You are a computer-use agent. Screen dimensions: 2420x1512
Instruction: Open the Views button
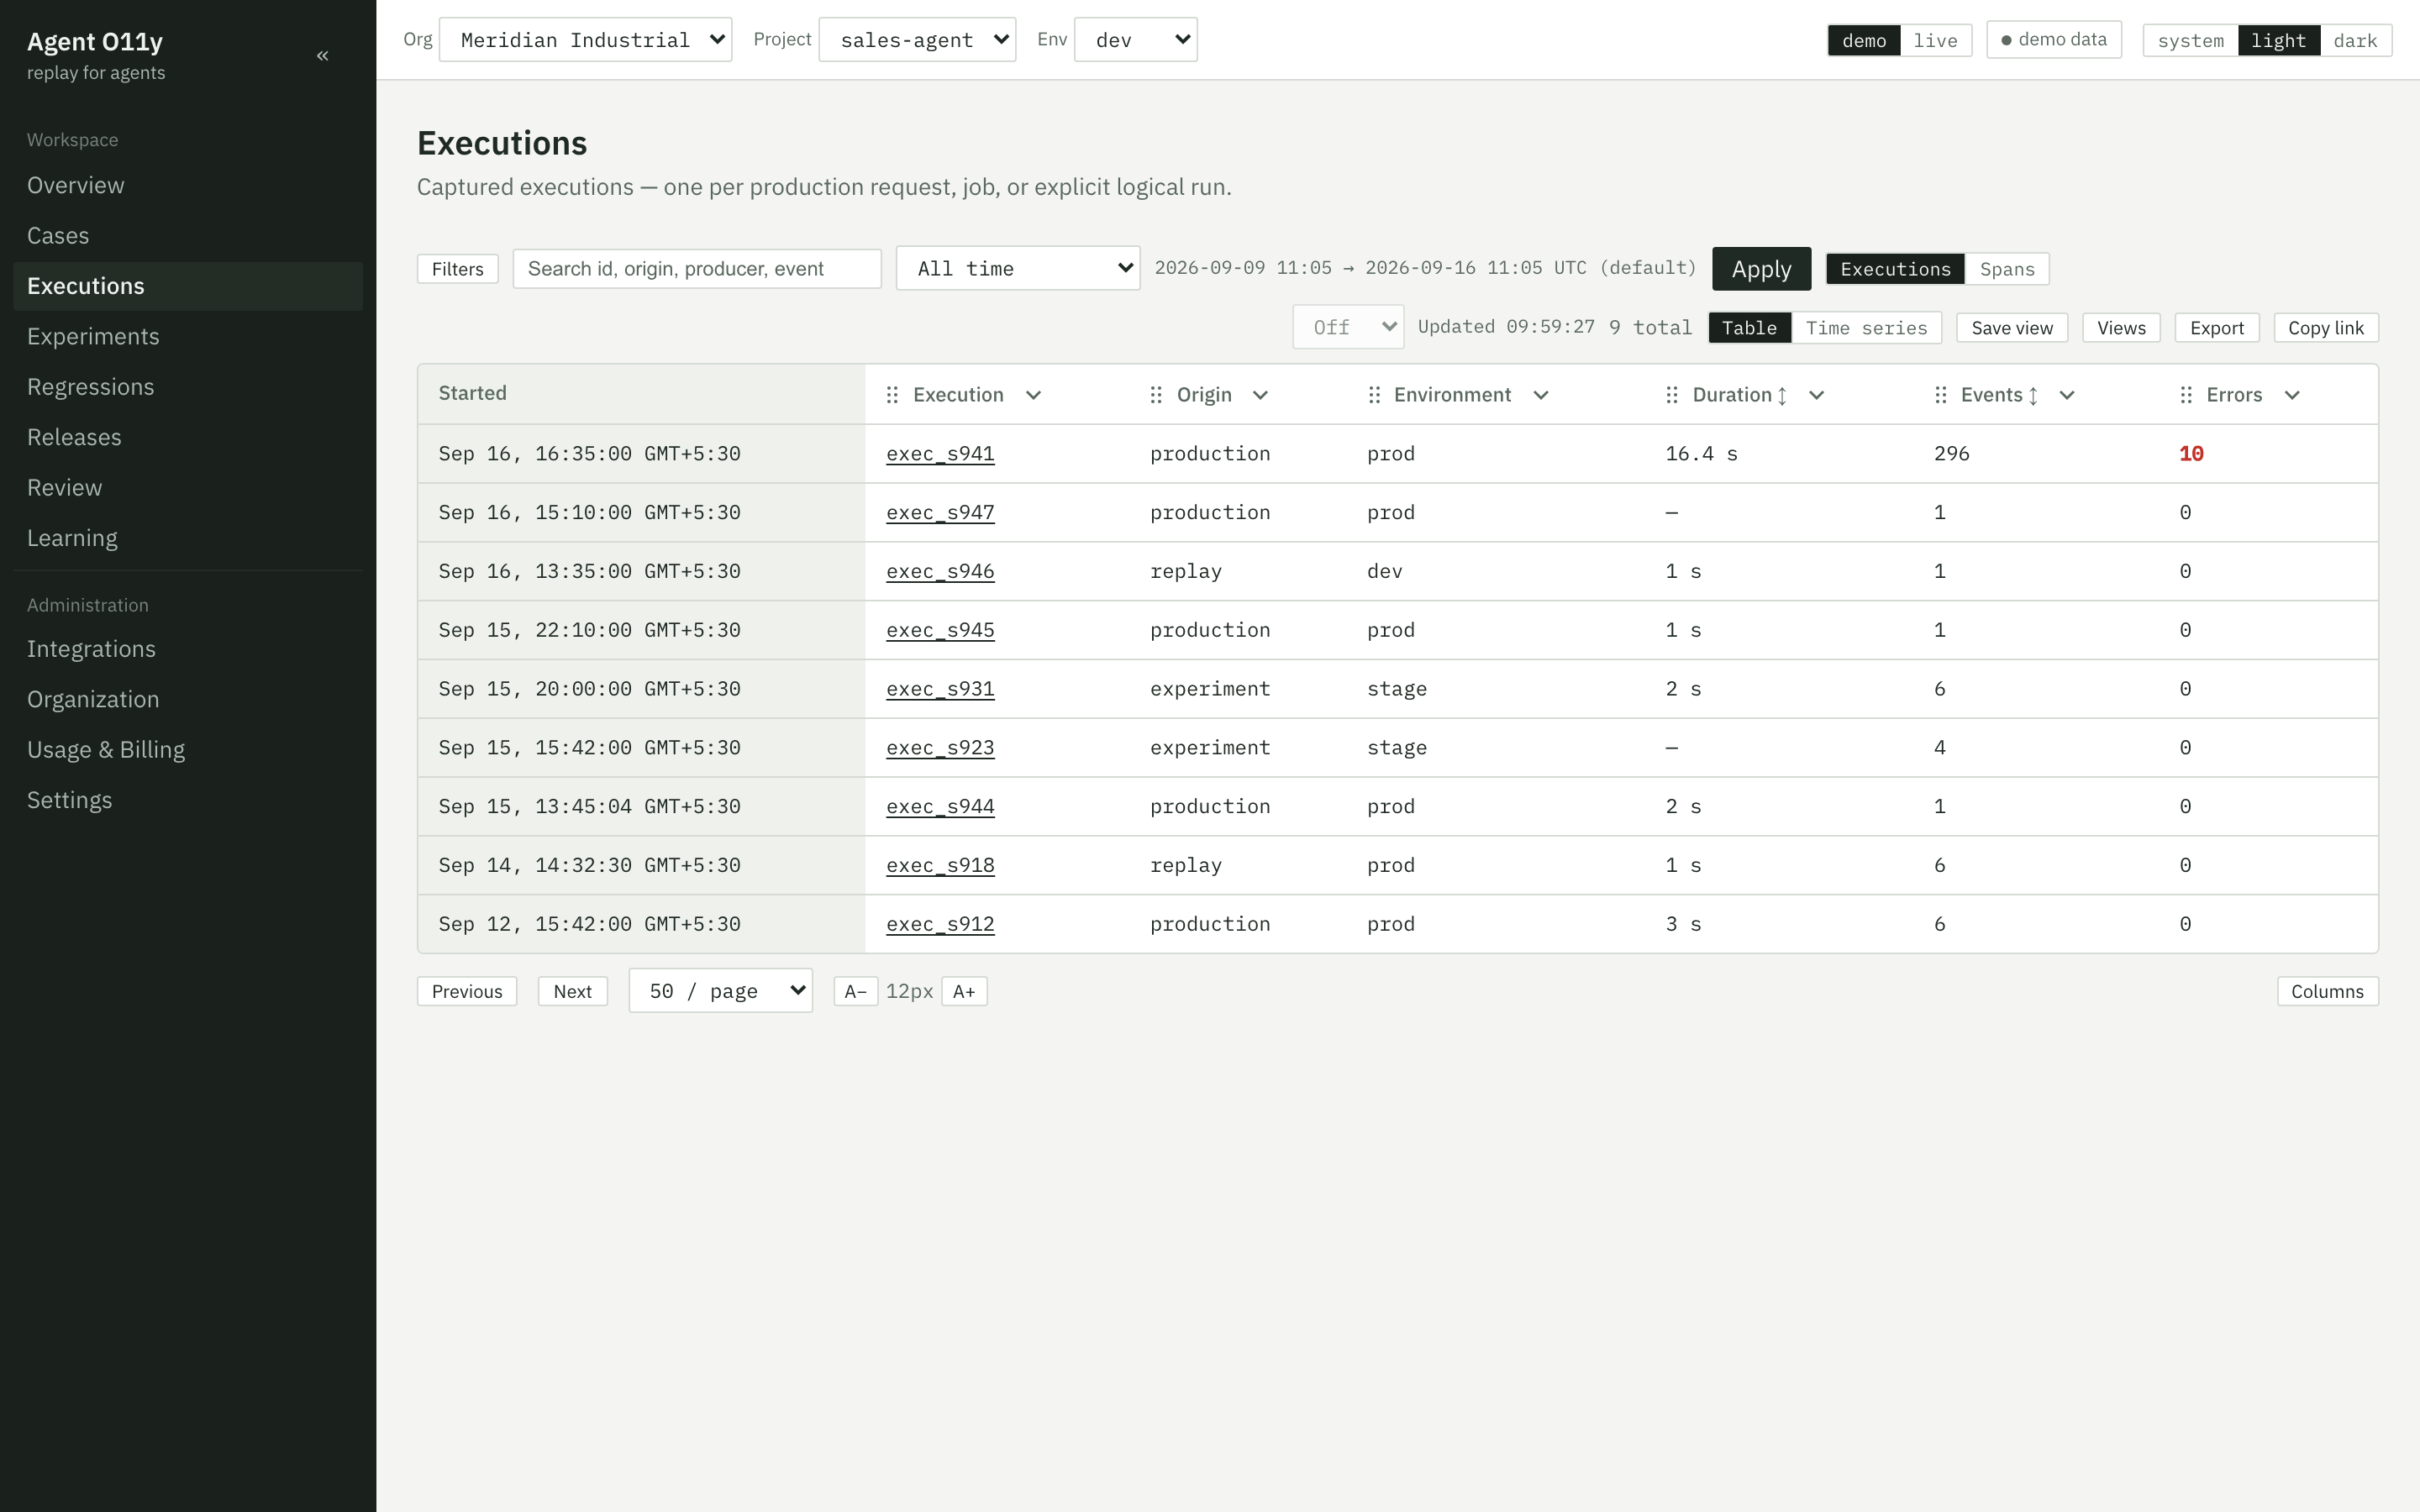2121,328
